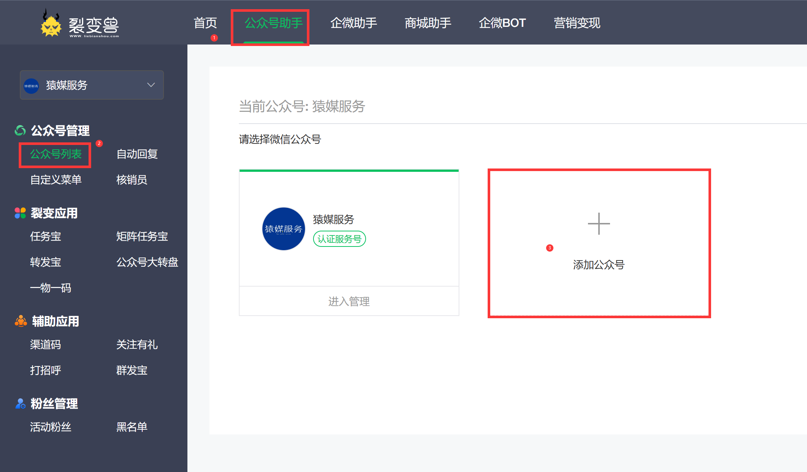Select the 粉丝管理 blue person icon

tap(20, 404)
